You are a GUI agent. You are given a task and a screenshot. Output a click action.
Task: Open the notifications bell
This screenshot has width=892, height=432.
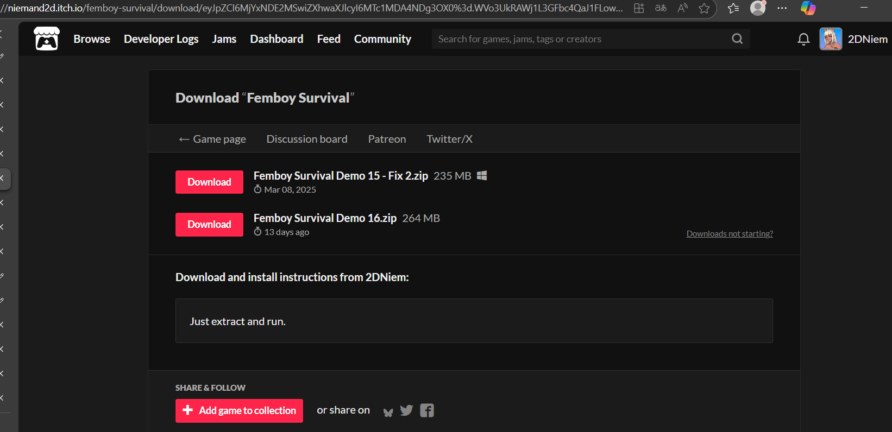pyautogui.click(x=803, y=39)
